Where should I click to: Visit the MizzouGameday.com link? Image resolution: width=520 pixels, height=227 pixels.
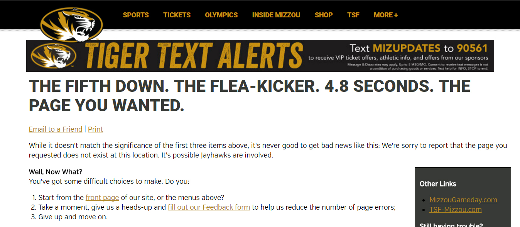click(463, 200)
